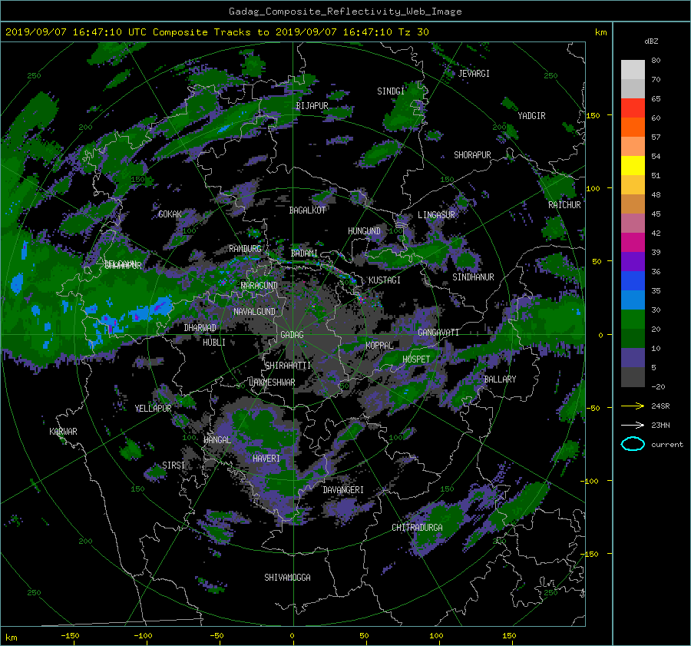Click the JEVARGI city label
This screenshot has width=691, height=646.
point(474,74)
